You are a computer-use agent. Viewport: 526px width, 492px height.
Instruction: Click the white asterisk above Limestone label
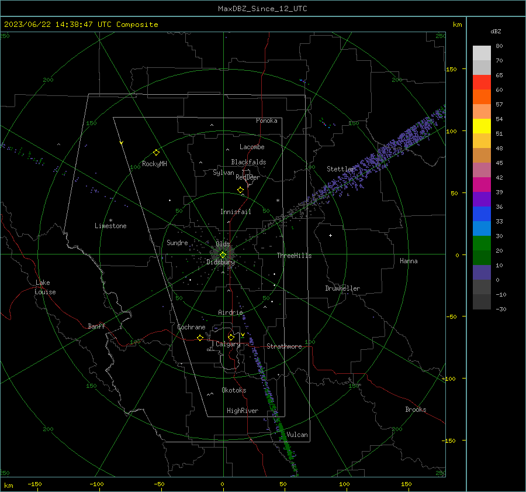(110, 221)
